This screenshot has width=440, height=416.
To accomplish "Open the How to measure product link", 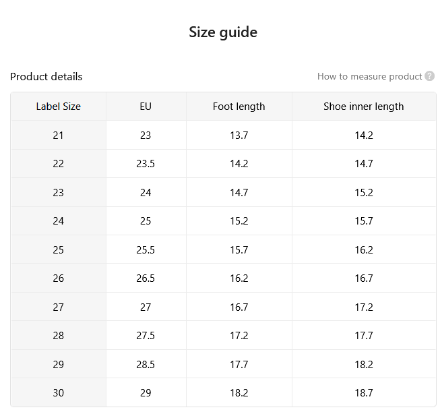I will (x=369, y=76).
